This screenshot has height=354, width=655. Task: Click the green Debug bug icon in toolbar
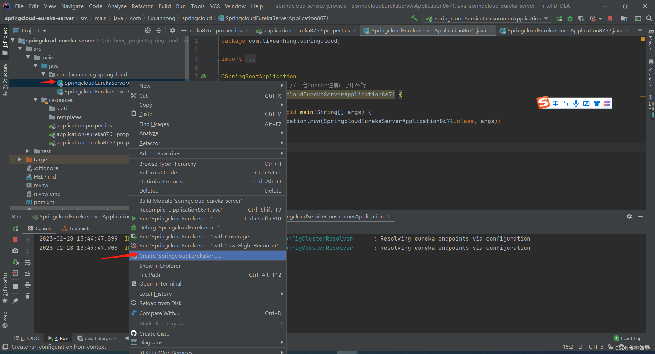[x=570, y=18]
